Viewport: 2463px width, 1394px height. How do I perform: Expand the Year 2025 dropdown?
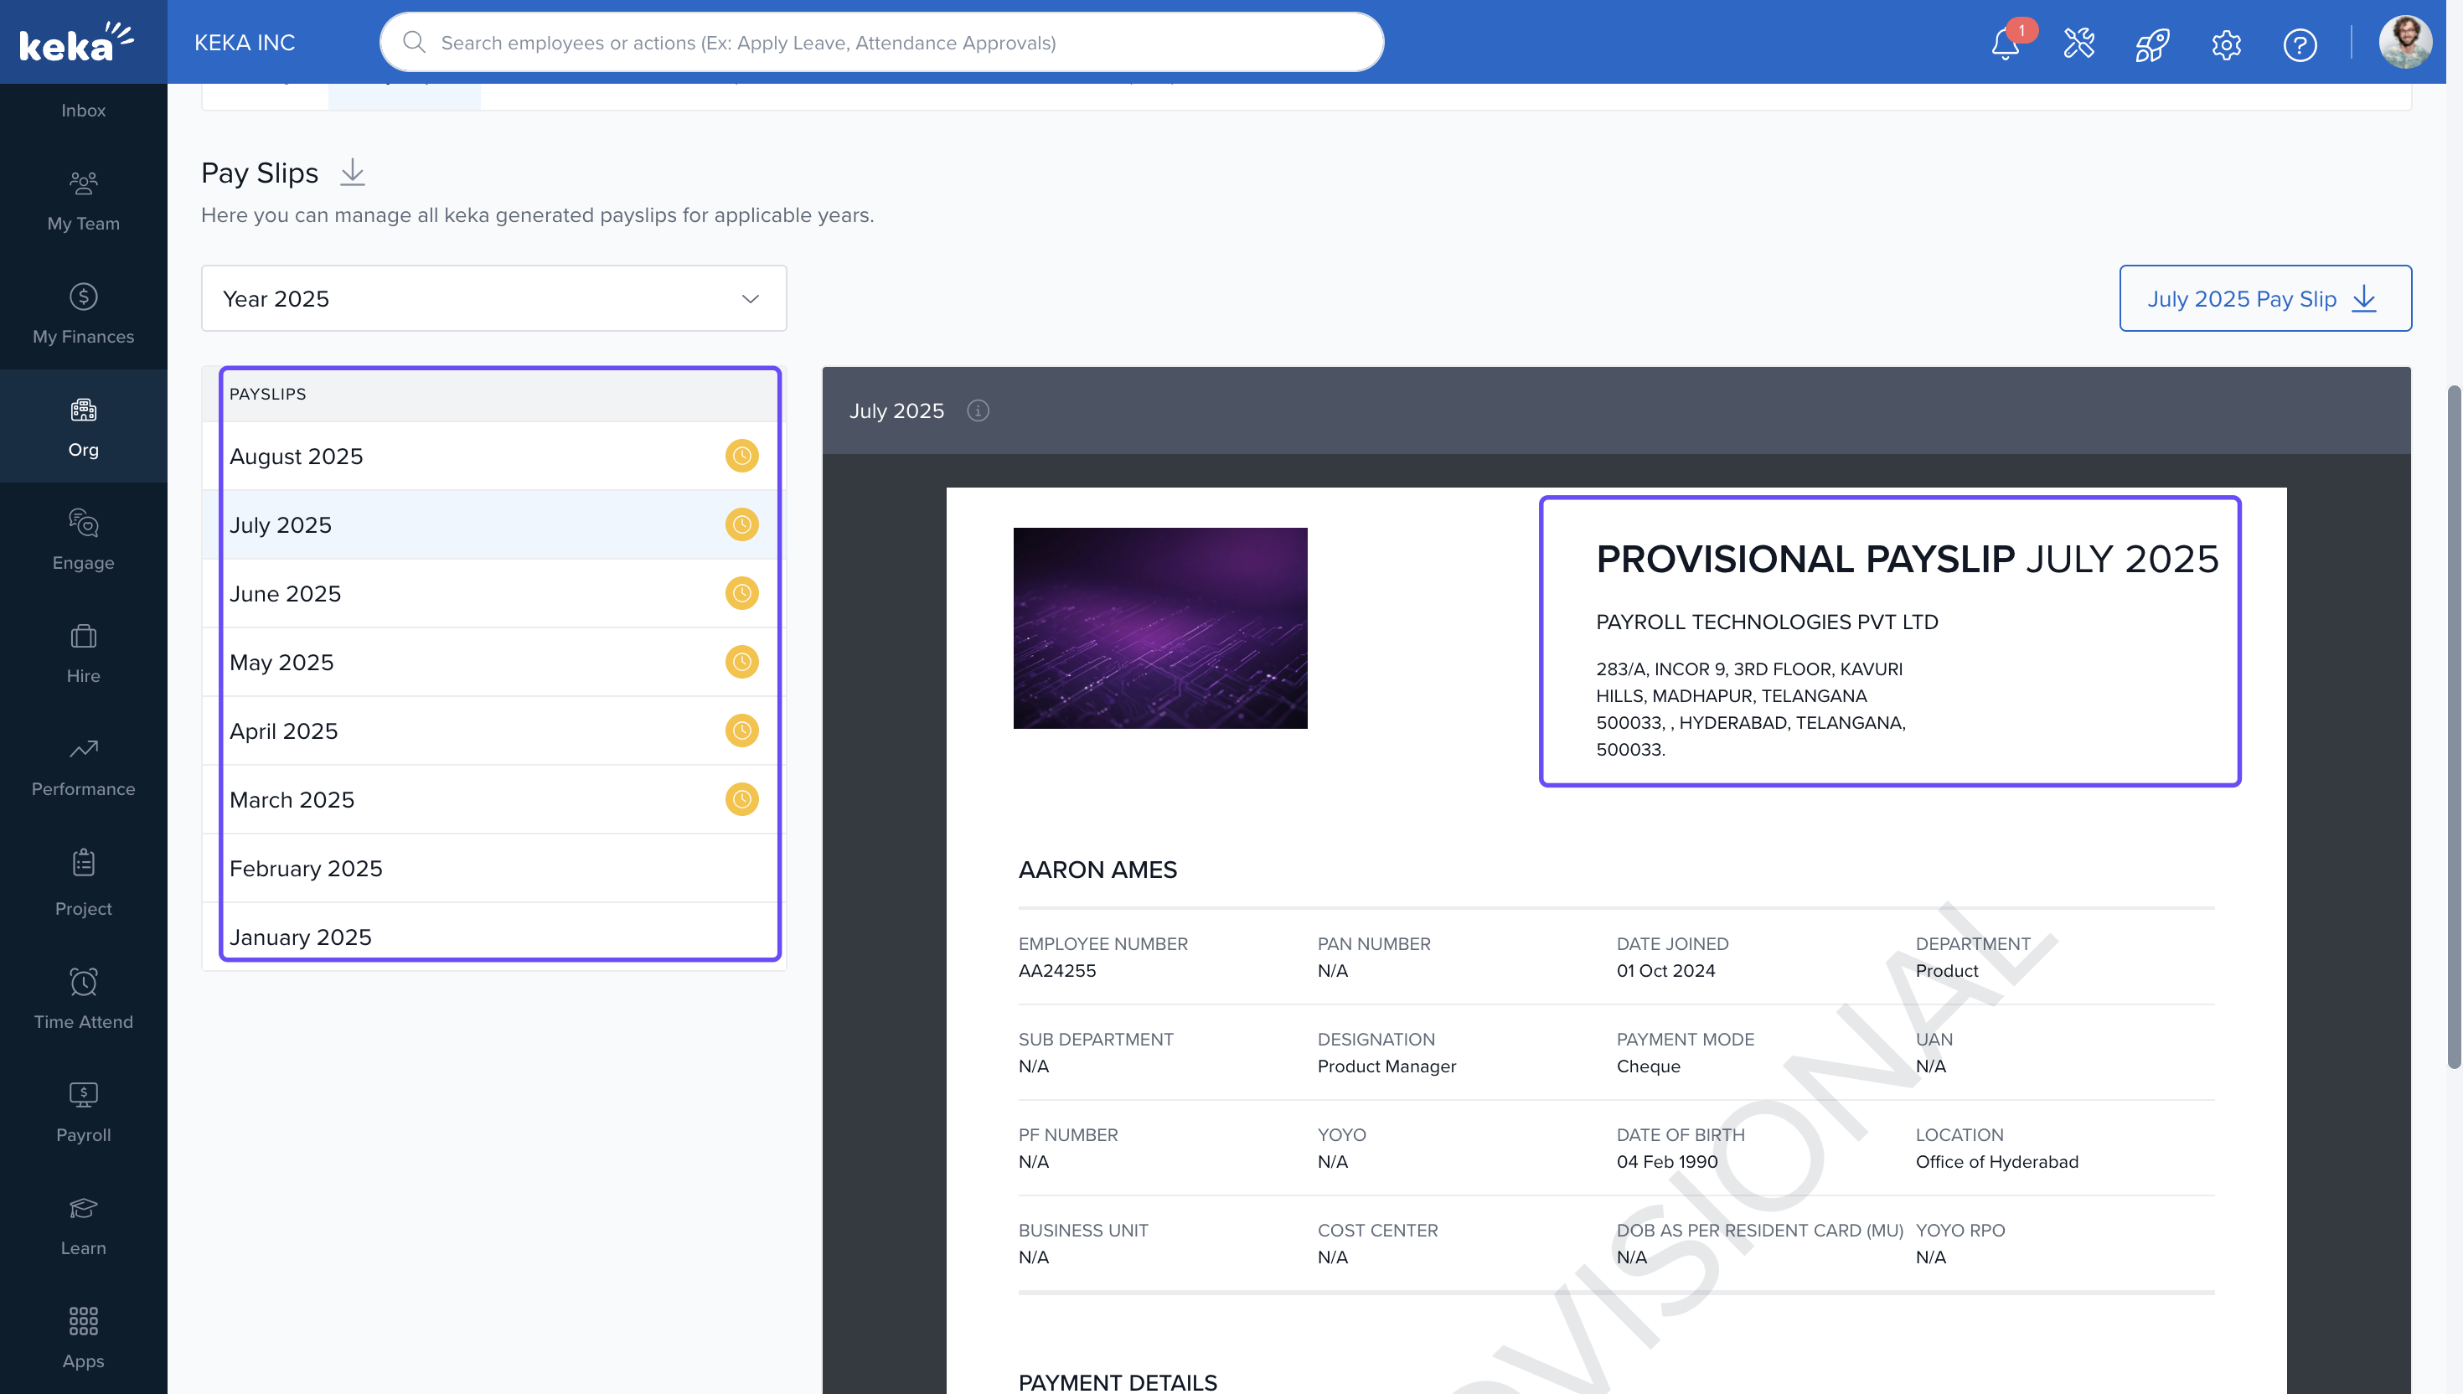(494, 299)
